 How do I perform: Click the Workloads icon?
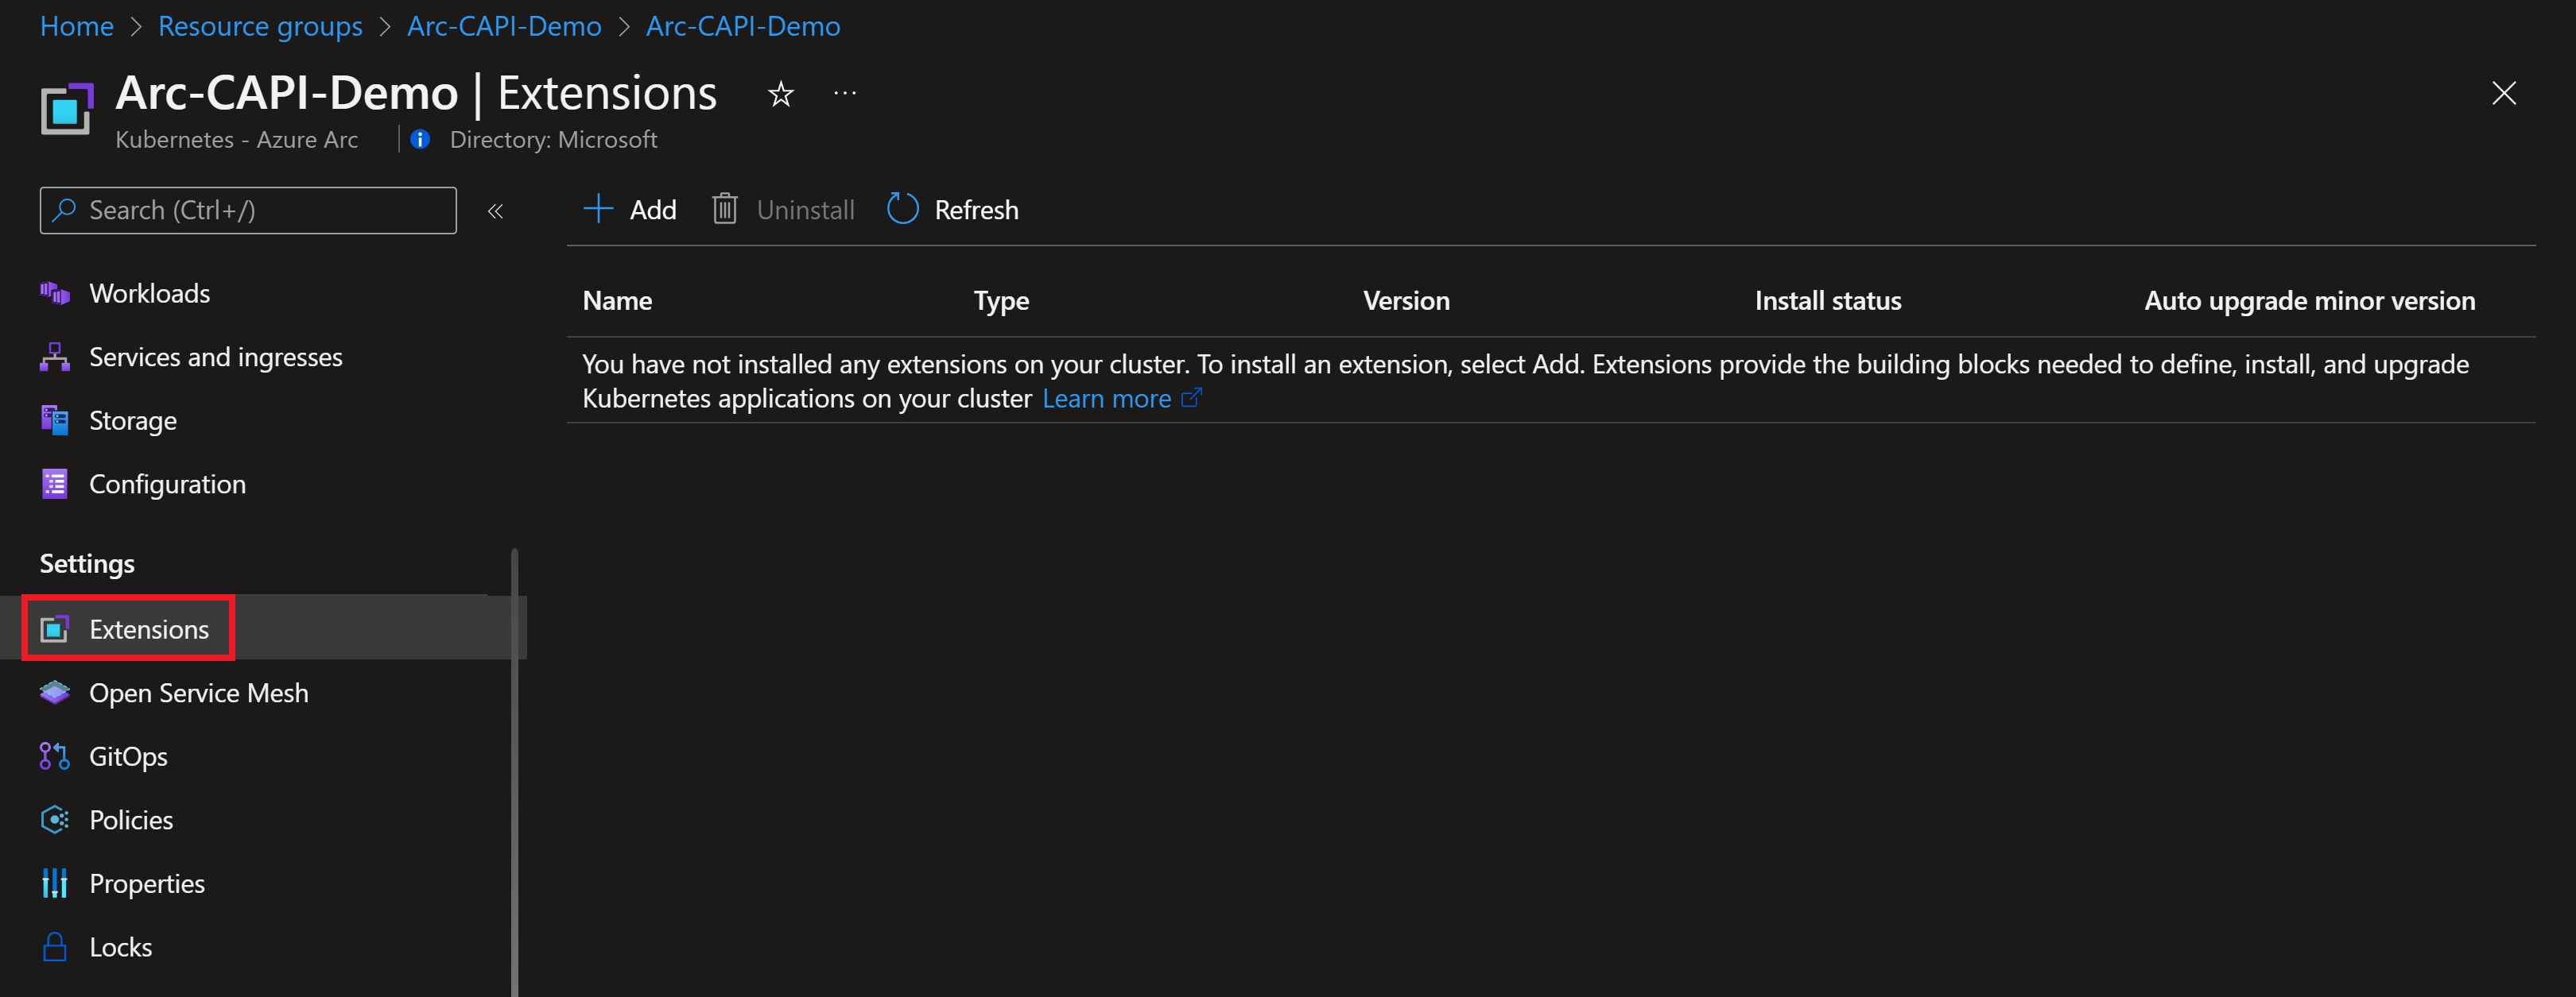[55, 292]
